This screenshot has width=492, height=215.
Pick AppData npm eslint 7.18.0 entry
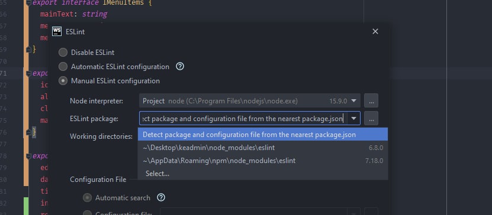tap(263, 161)
